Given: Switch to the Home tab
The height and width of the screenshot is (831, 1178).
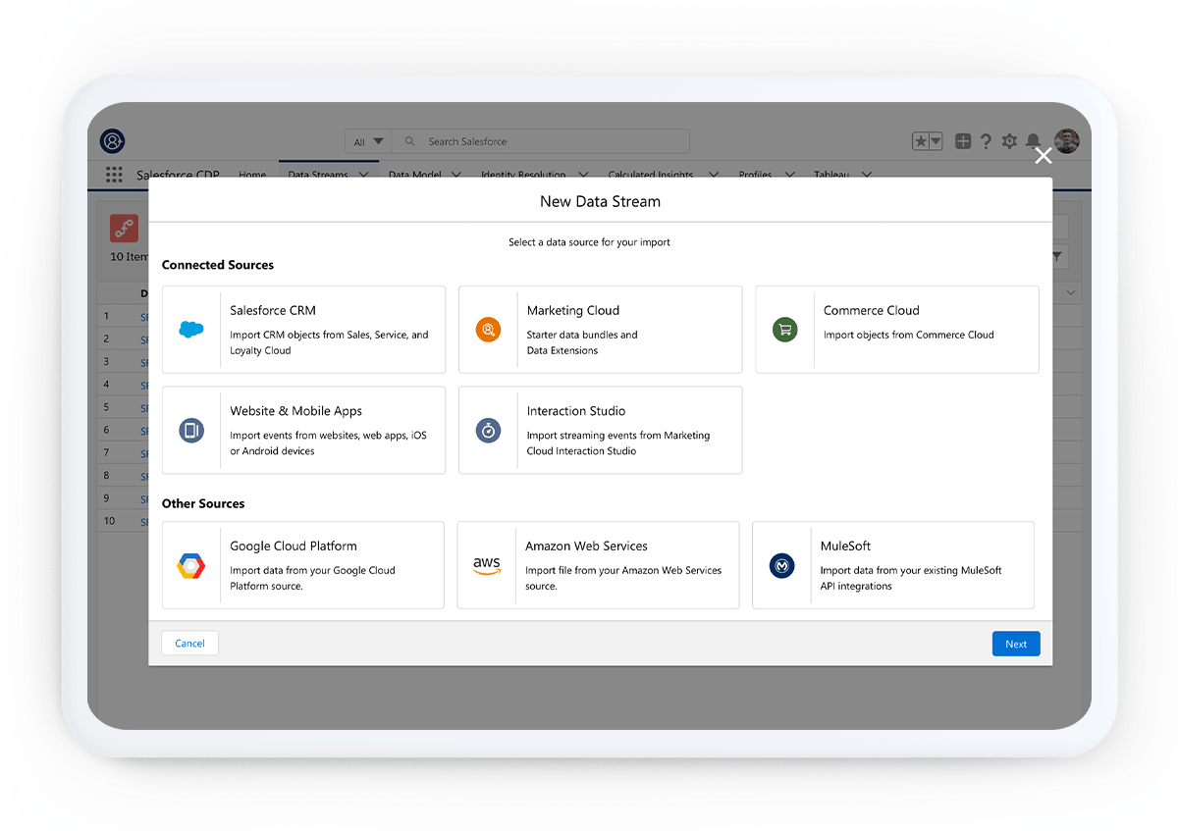Looking at the screenshot, I should (252, 175).
